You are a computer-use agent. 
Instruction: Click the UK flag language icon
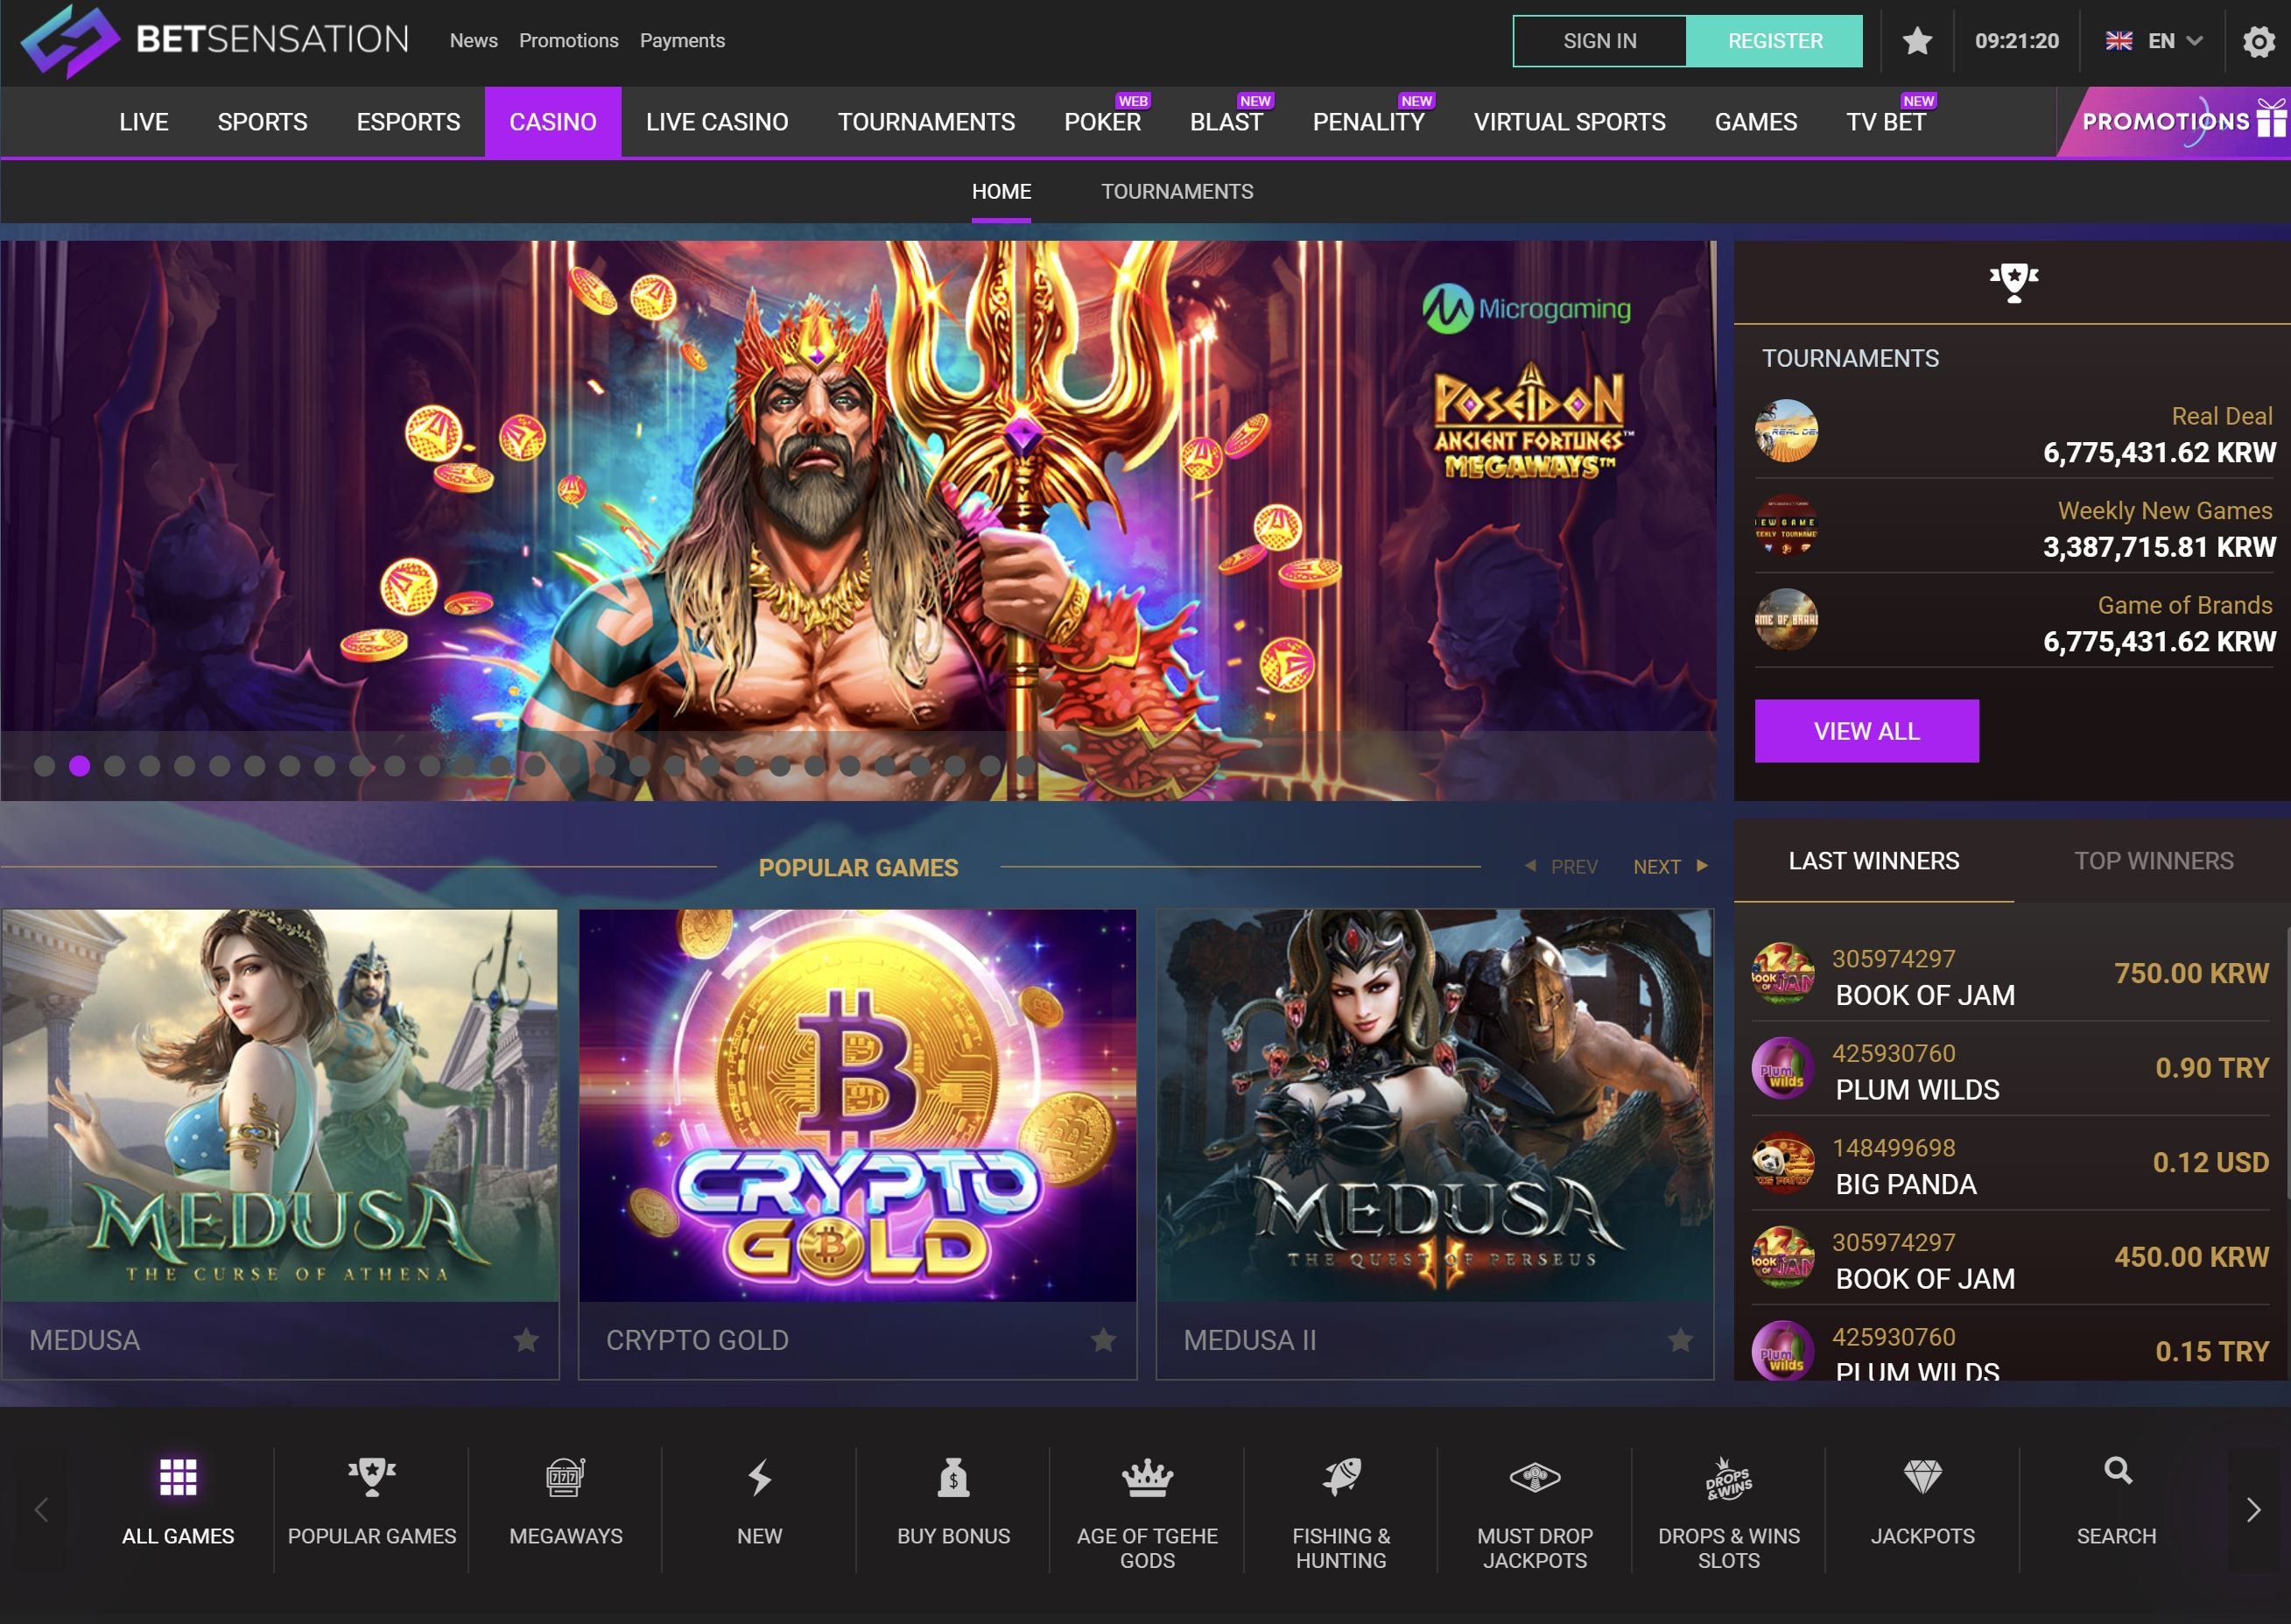pyautogui.click(x=2118, y=41)
